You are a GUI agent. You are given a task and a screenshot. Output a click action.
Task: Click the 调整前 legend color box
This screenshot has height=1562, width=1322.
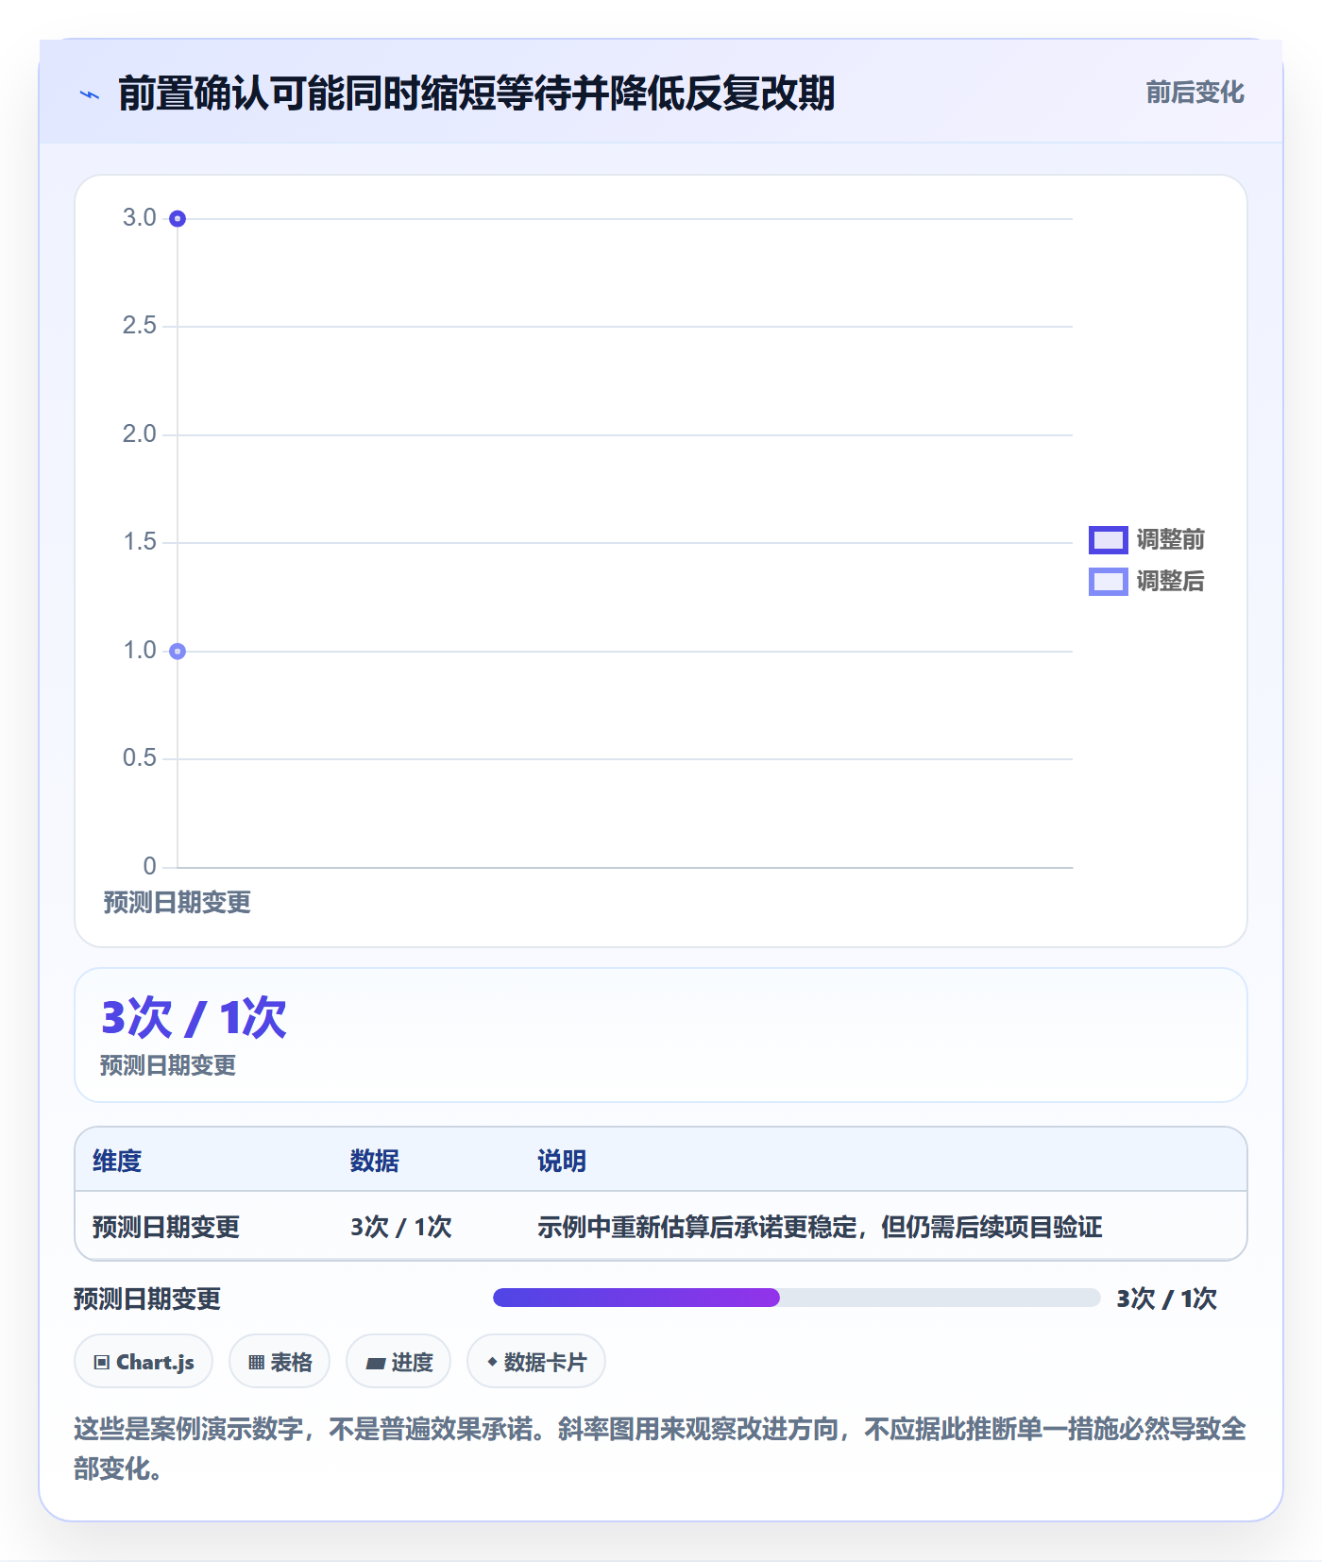click(1108, 539)
